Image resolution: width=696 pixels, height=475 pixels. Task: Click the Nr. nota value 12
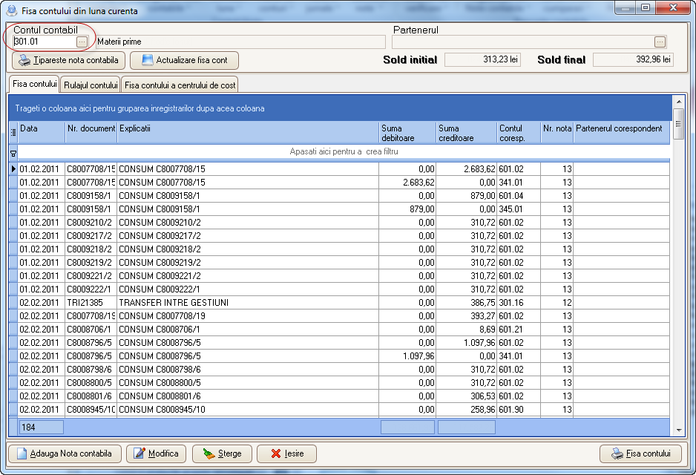[x=557, y=303]
